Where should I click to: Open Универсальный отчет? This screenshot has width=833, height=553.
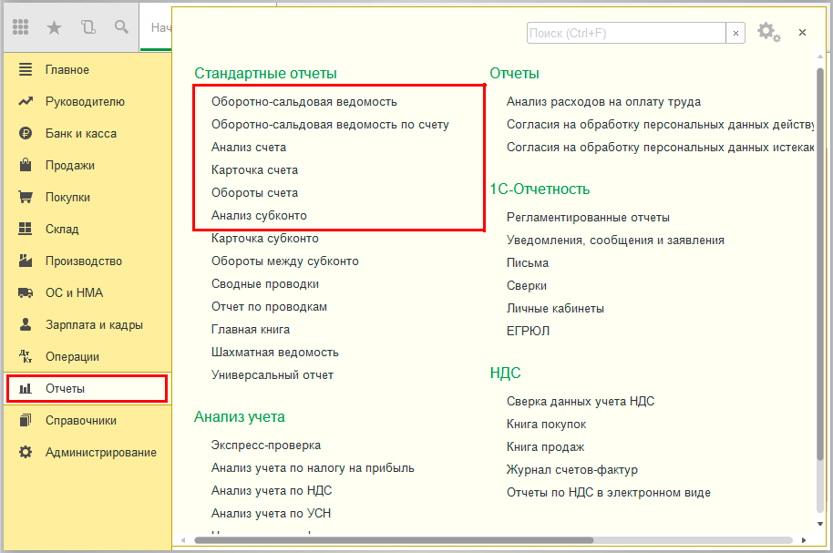(272, 375)
